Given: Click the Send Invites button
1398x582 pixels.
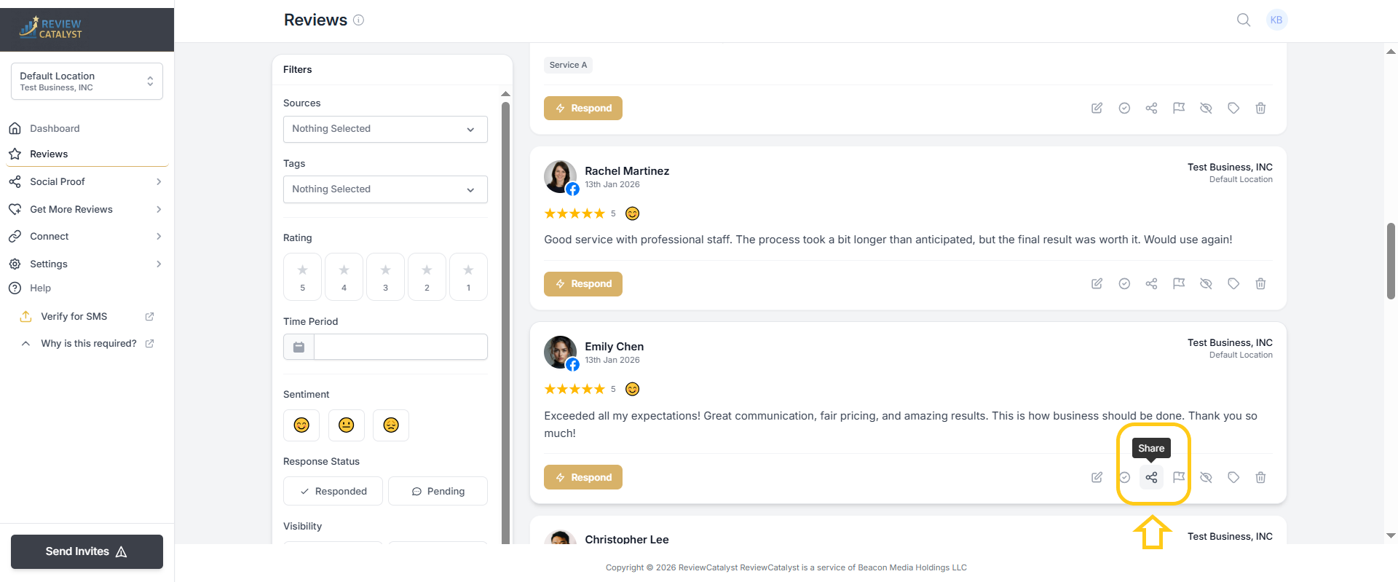Looking at the screenshot, I should [87, 551].
